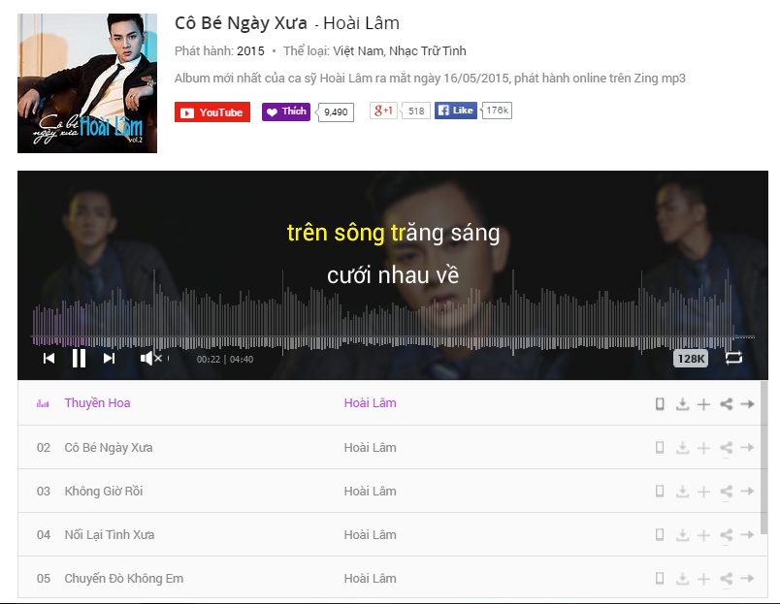Pause the currently playing song
Viewport: 780px width, 604px height.
[80, 359]
